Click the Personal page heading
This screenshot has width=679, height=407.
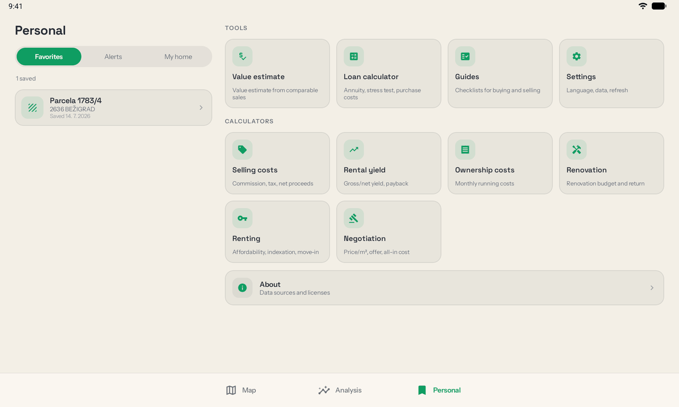click(40, 30)
